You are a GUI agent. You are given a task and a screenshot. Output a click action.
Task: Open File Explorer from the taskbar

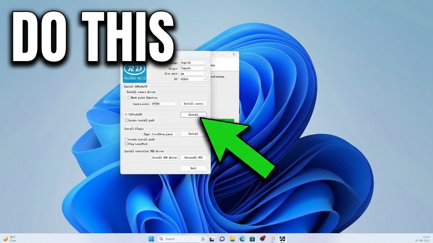(x=232, y=239)
